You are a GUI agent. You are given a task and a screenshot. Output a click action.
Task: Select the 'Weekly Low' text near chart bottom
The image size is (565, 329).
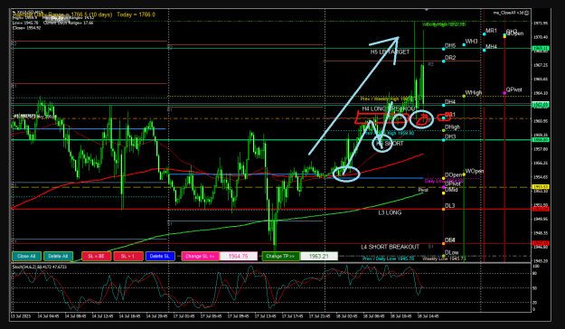pos(444,258)
